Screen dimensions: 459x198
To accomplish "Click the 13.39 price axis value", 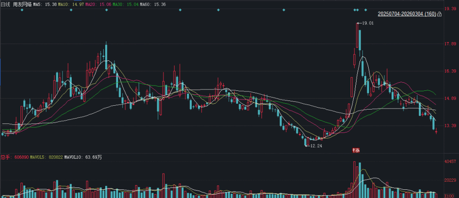I will click(450, 126).
